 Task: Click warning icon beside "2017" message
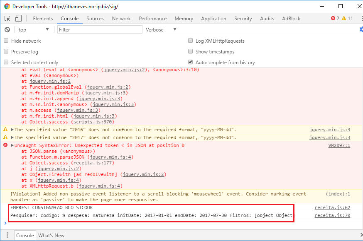pos(5,137)
